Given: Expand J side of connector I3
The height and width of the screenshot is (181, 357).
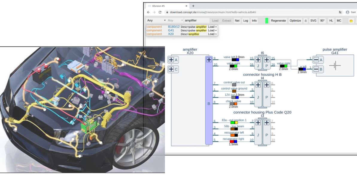Looking at the screenshot, I should [258, 122].
